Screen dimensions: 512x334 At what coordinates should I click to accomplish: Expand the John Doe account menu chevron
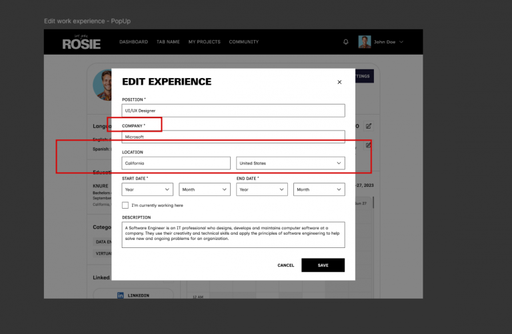(x=401, y=42)
